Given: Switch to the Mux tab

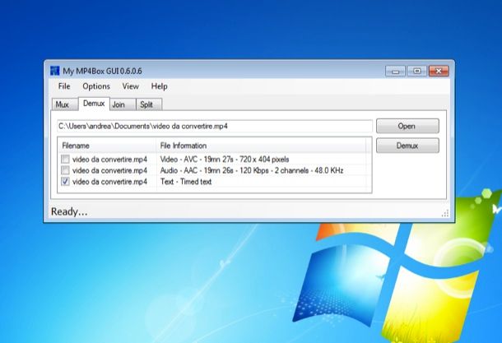Looking at the screenshot, I should (x=65, y=104).
